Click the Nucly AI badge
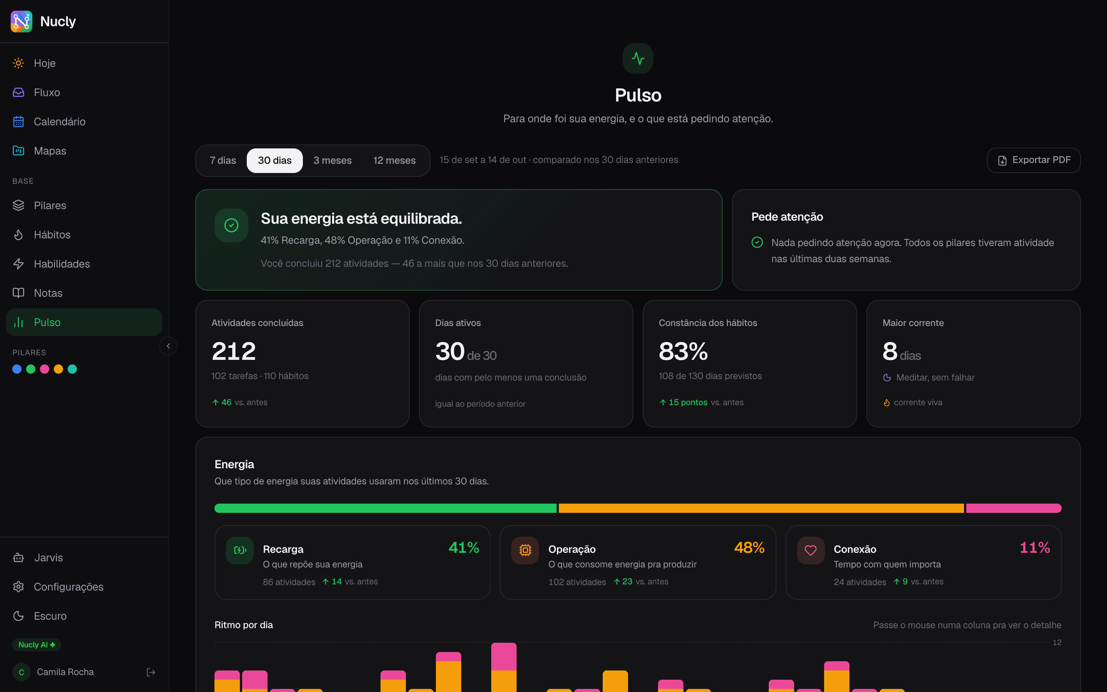The width and height of the screenshot is (1107, 692). coord(37,644)
